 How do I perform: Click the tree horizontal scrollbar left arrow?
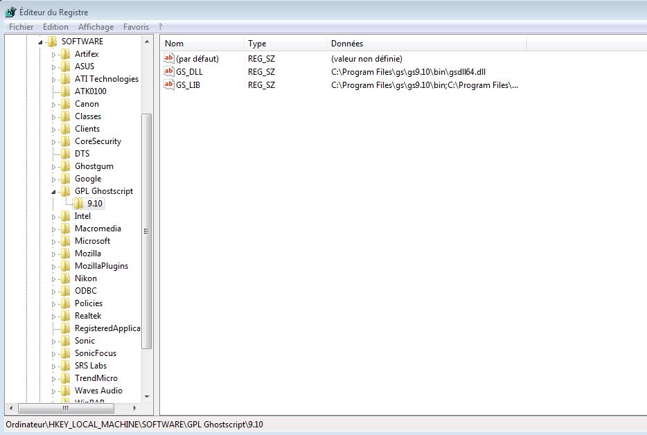(11, 408)
